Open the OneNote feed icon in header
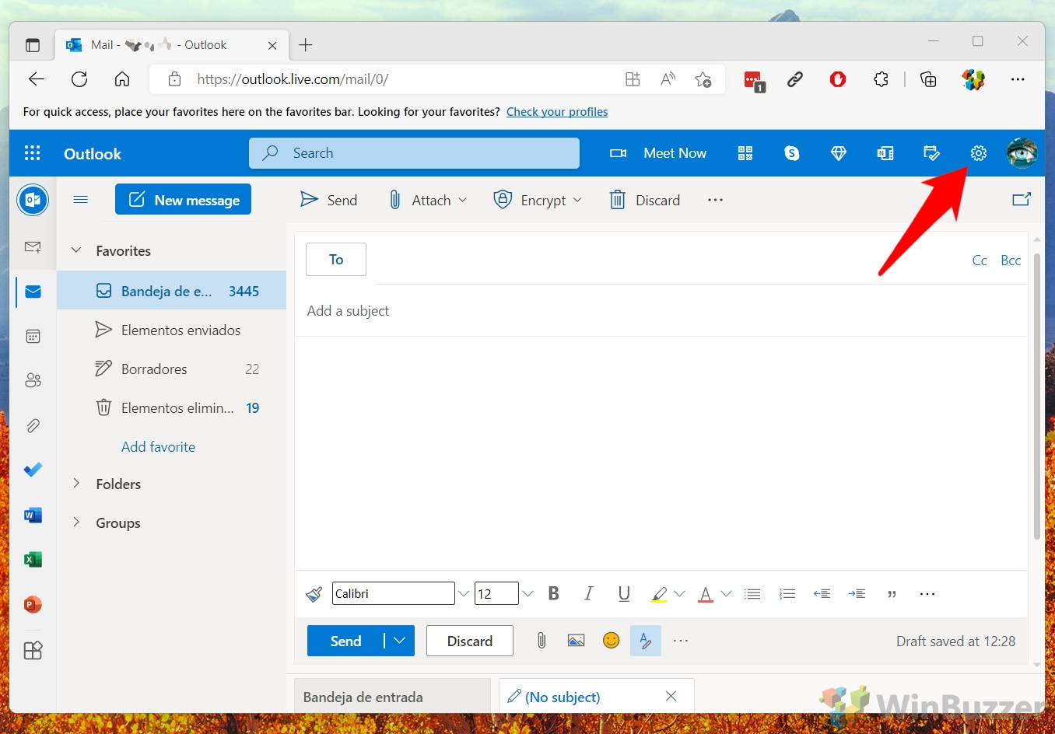The width and height of the screenshot is (1055, 734). pyautogui.click(x=885, y=153)
